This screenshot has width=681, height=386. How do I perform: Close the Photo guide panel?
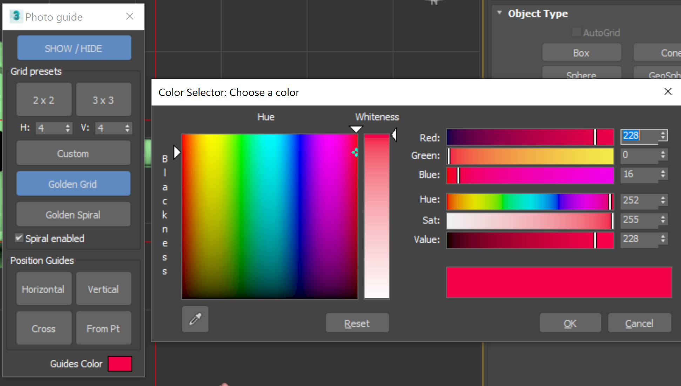(130, 16)
